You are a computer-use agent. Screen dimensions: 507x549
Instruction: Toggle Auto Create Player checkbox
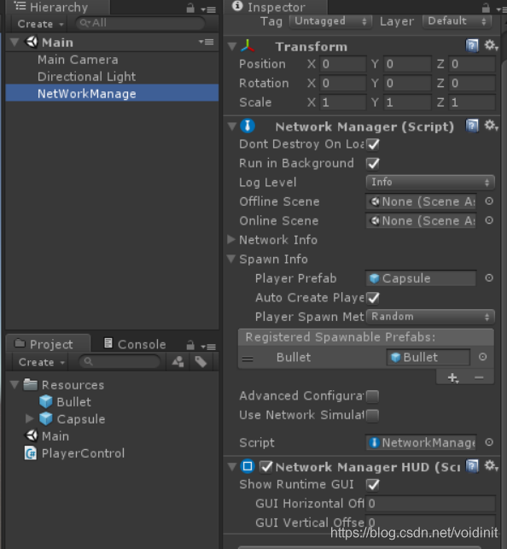tap(373, 298)
